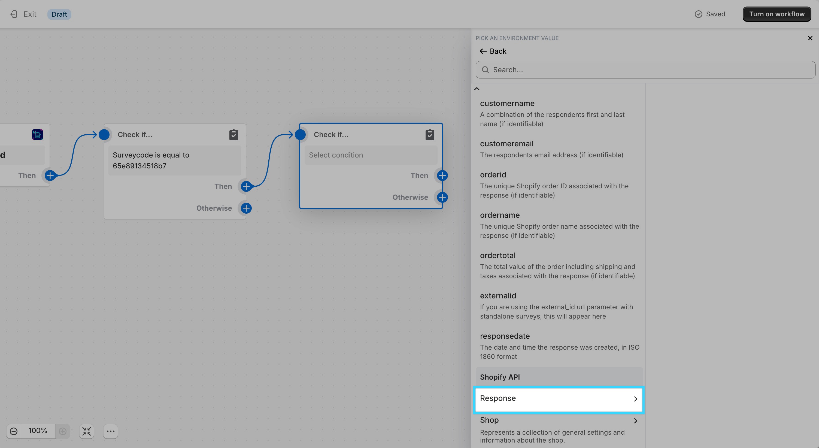This screenshot has height=448, width=819.
Task: Click input dot of selected Check if node
Action: (300, 135)
